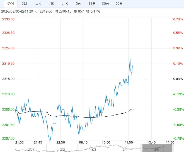The width and height of the screenshot is (184, 153).
Task: Click the 0.78% red percentage axis label
Action: (x=178, y=19)
